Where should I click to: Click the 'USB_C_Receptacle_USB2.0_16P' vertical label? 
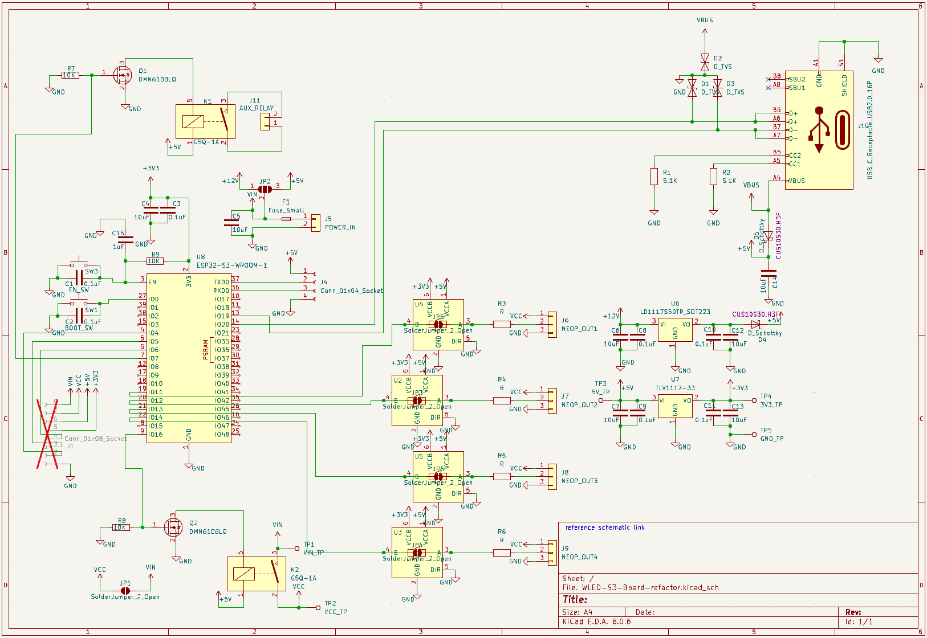[870, 129]
